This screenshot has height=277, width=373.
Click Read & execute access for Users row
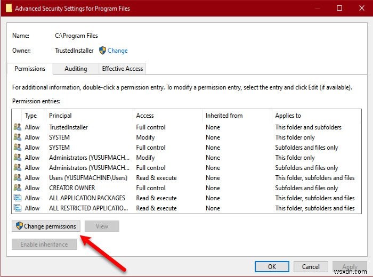coord(156,177)
